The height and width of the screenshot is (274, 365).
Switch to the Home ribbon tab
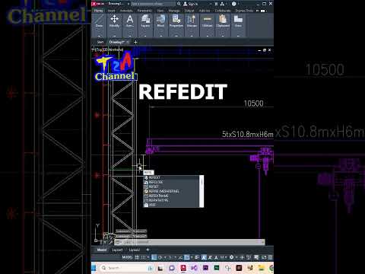click(98, 11)
